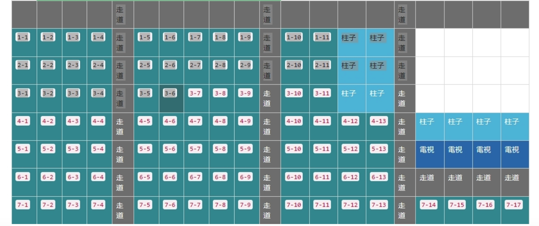Choose seat 7-14
Screen dimensions: 539x226
coord(429,205)
